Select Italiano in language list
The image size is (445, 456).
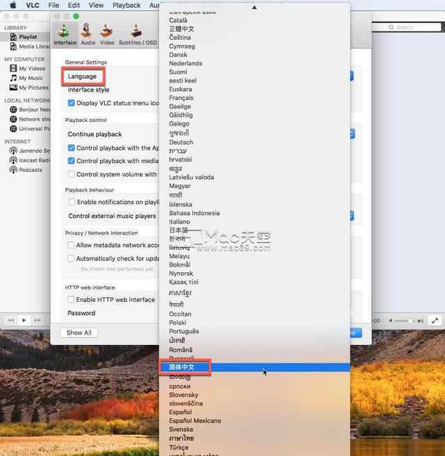[255, 222]
